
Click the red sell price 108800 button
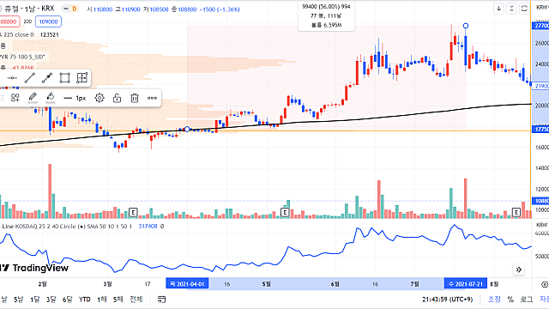click(x=9, y=21)
